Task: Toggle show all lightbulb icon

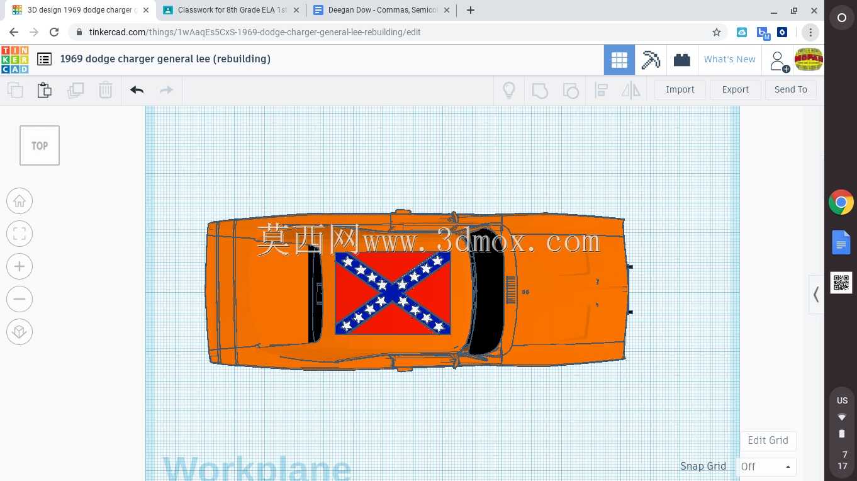Action: (x=509, y=90)
